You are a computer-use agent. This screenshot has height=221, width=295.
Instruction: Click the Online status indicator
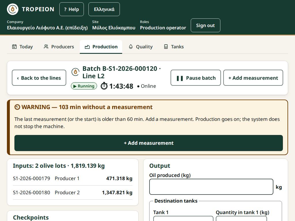pyautogui.click(x=147, y=86)
